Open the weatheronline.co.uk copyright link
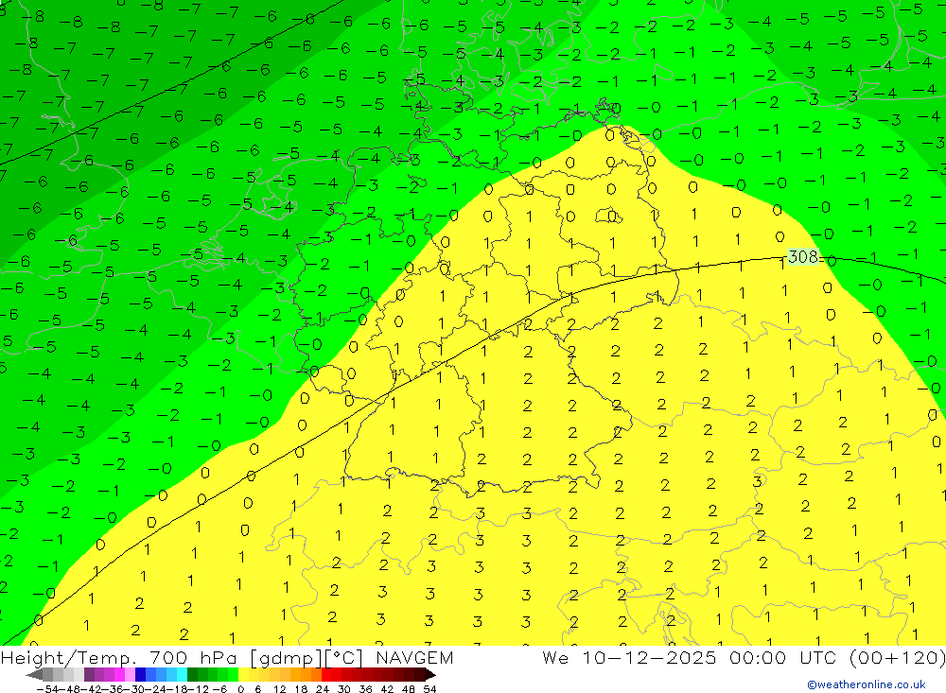This screenshot has width=946, height=693. 866,684
